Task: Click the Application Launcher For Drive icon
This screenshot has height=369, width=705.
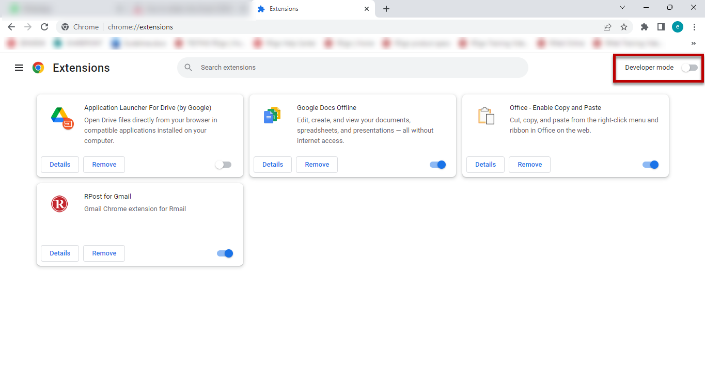Action: coord(62,118)
